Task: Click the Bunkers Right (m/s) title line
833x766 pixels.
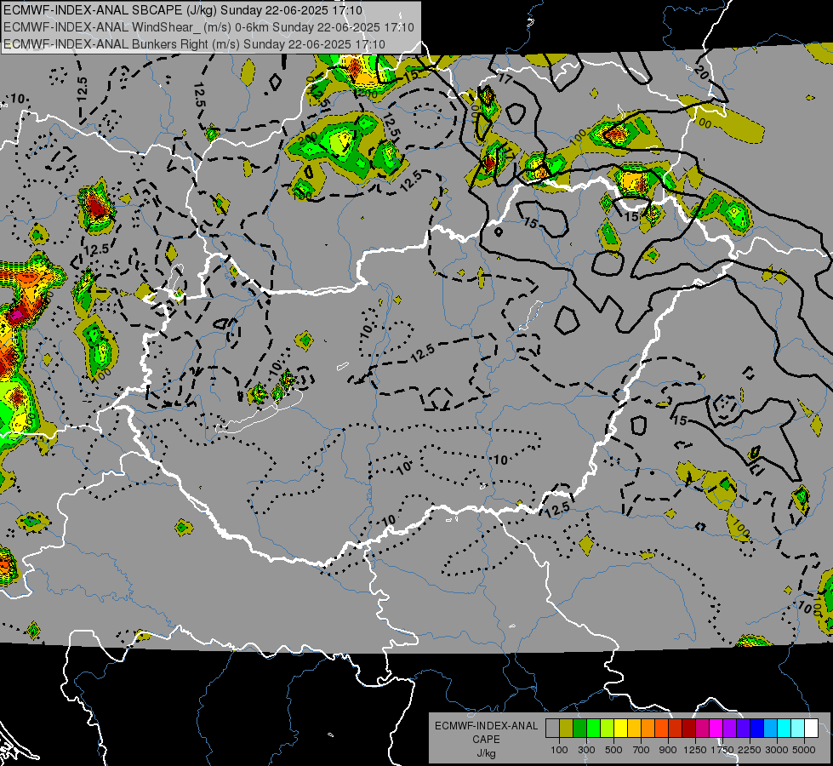Action: pyautogui.click(x=194, y=44)
